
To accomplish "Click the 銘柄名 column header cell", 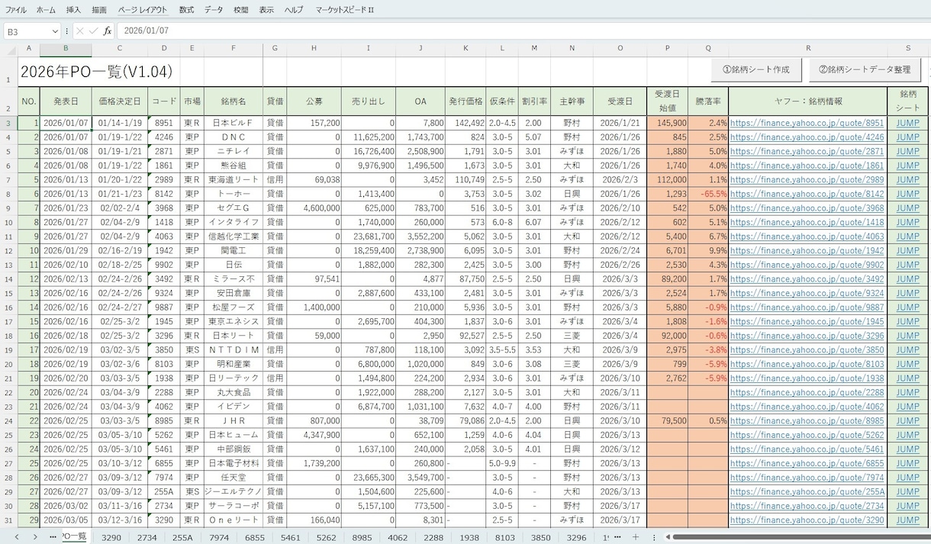I will click(234, 101).
